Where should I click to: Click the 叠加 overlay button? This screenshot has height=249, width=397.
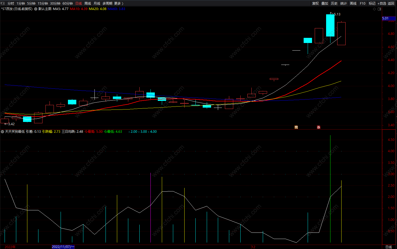(325, 4)
